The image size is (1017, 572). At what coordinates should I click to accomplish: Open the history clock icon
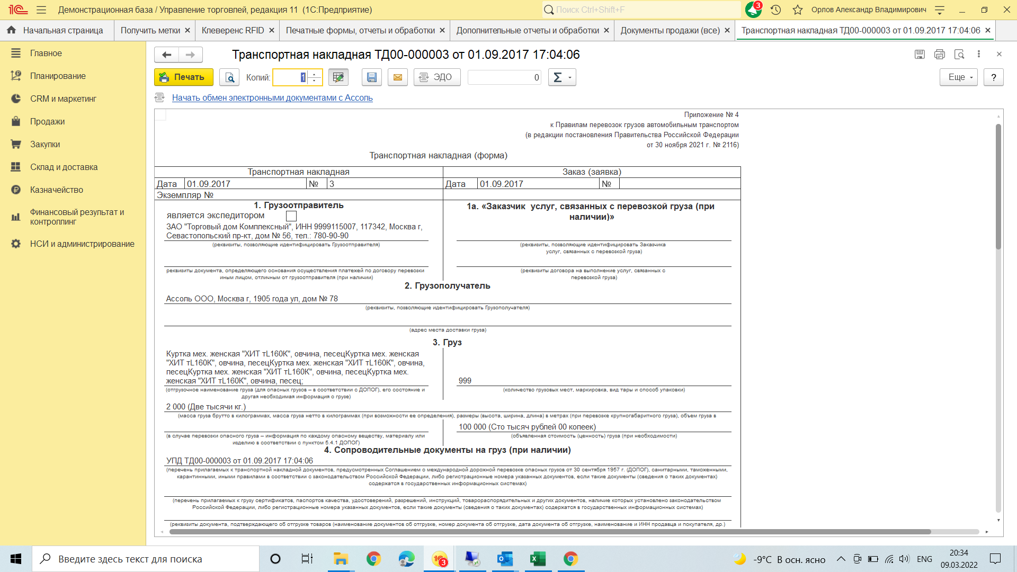tap(776, 10)
